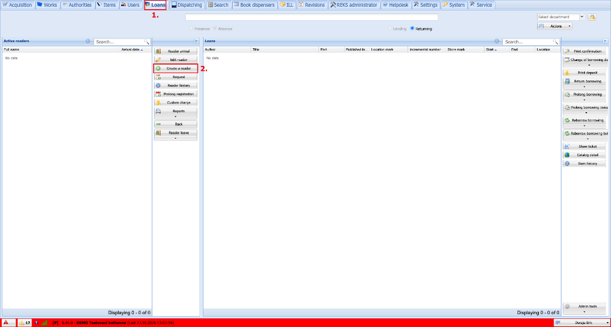Collapse the reader actions panel with chevrons
This screenshot has height=327, width=611.
(x=196, y=41)
